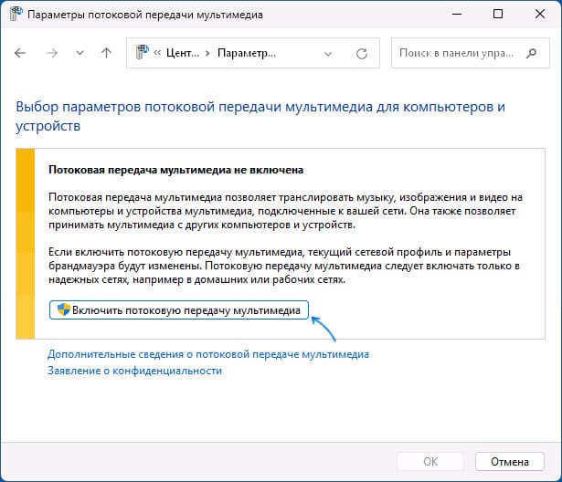Refresh the page using the reload icon
The image size is (562, 482).
[x=362, y=54]
